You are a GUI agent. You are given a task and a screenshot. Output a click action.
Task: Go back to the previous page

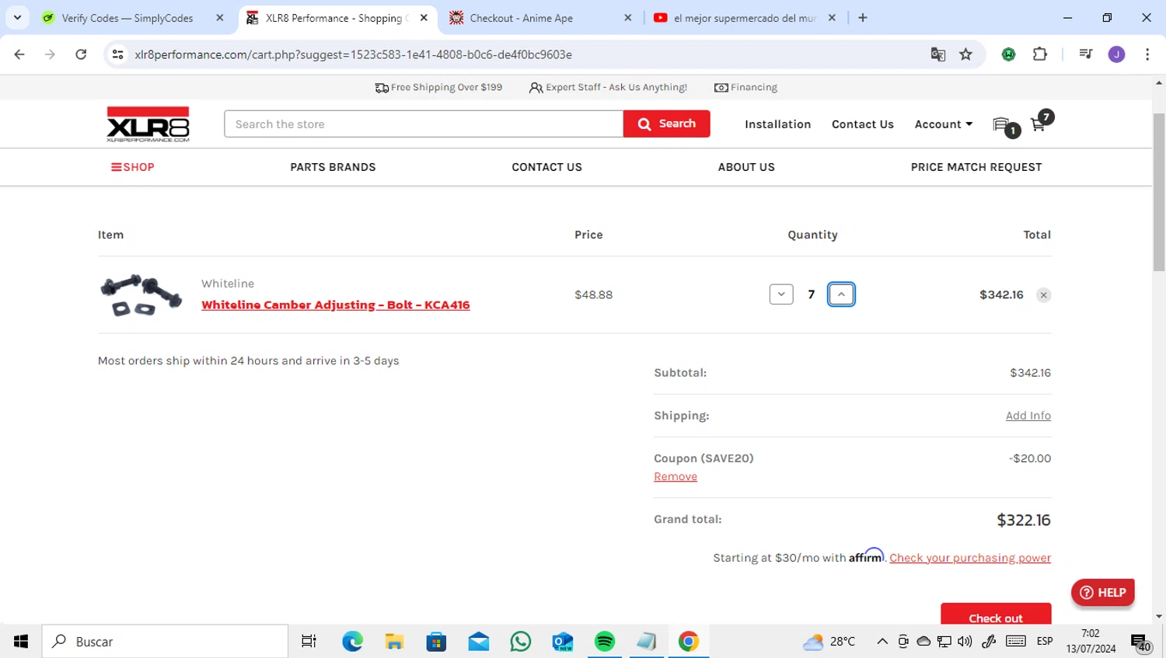tap(19, 54)
